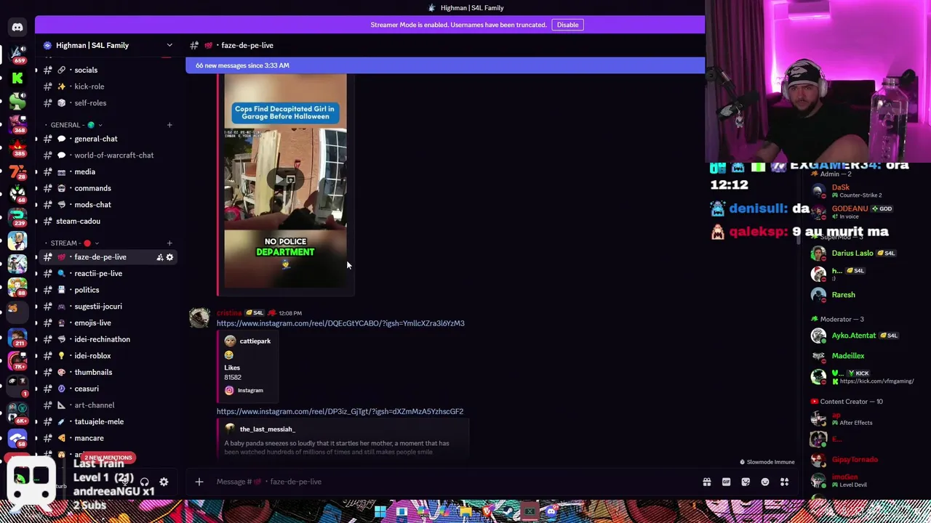Select the reactii-pe-live channel
931x523 pixels.
(x=108, y=274)
